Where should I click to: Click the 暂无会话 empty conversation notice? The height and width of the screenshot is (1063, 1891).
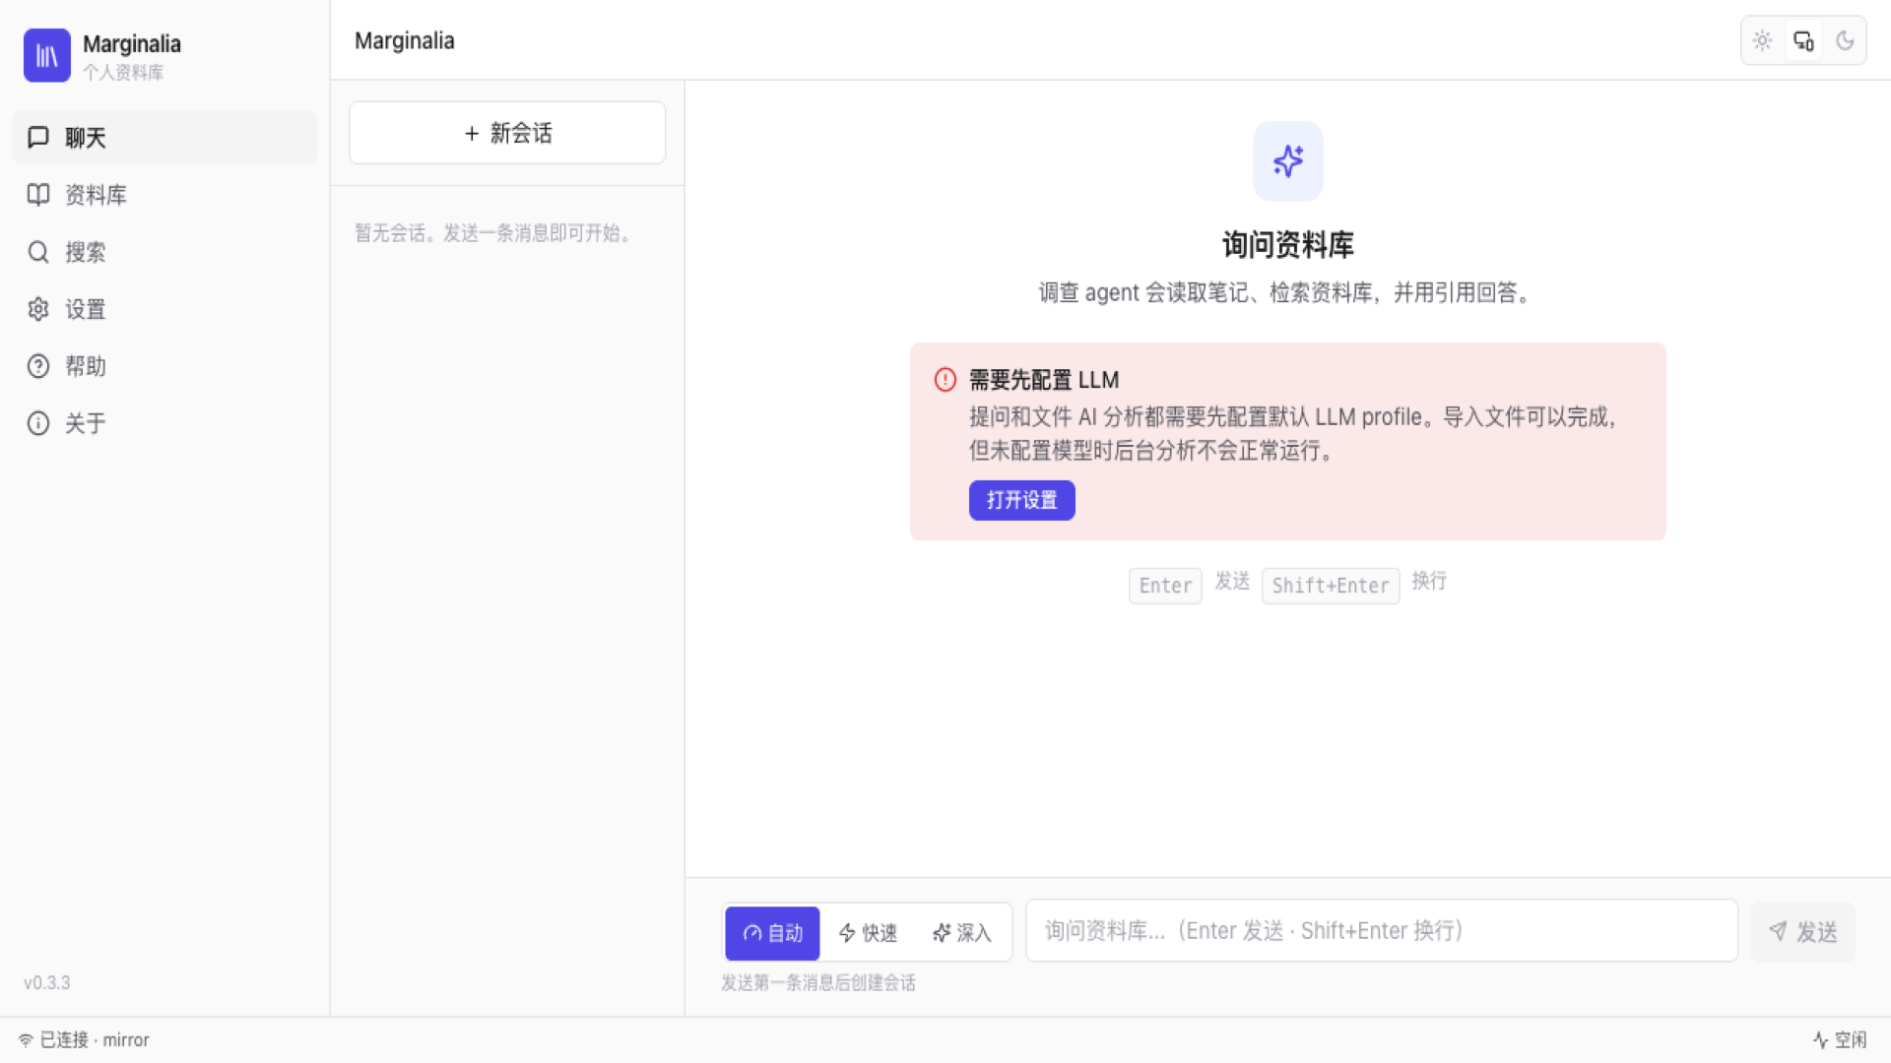(x=496, y=233)
